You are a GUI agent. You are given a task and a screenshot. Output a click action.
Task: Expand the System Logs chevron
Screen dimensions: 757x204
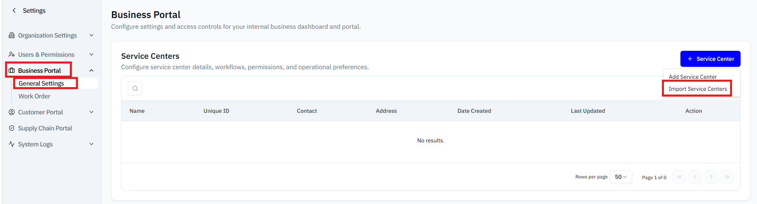click(91, 144)
